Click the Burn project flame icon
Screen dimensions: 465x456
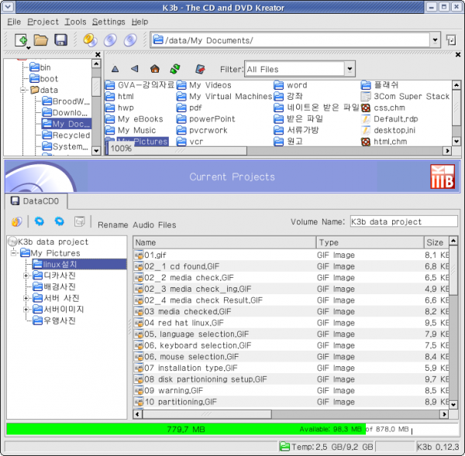click(16, 221)
